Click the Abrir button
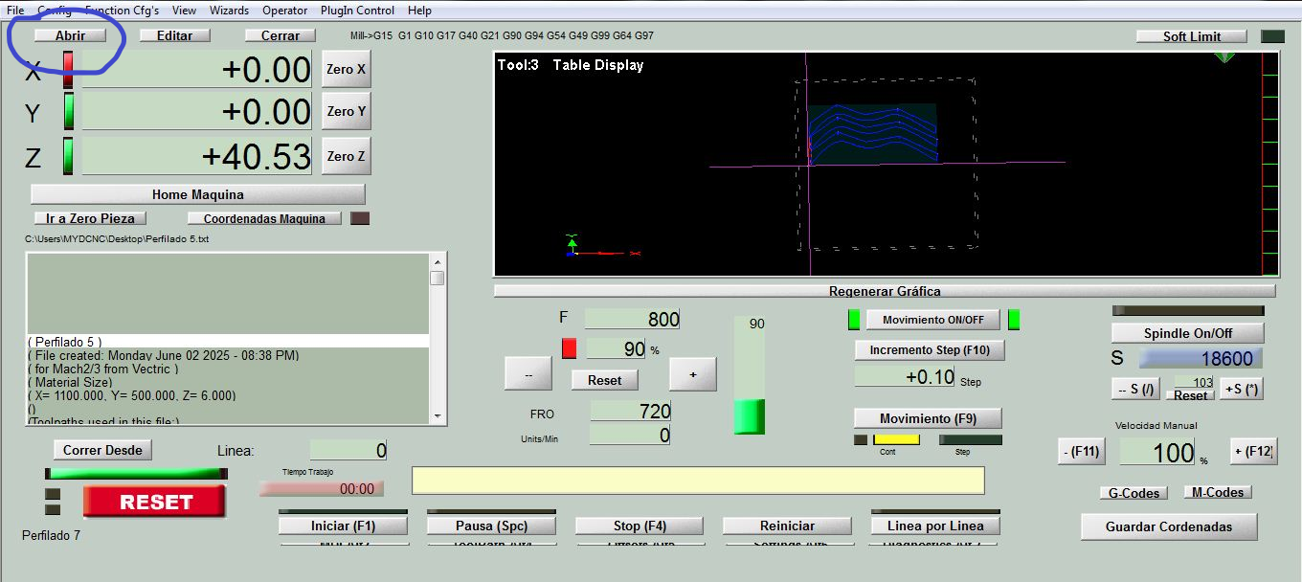The height and width of the screenshot is (582, 1302). [70, 35]
